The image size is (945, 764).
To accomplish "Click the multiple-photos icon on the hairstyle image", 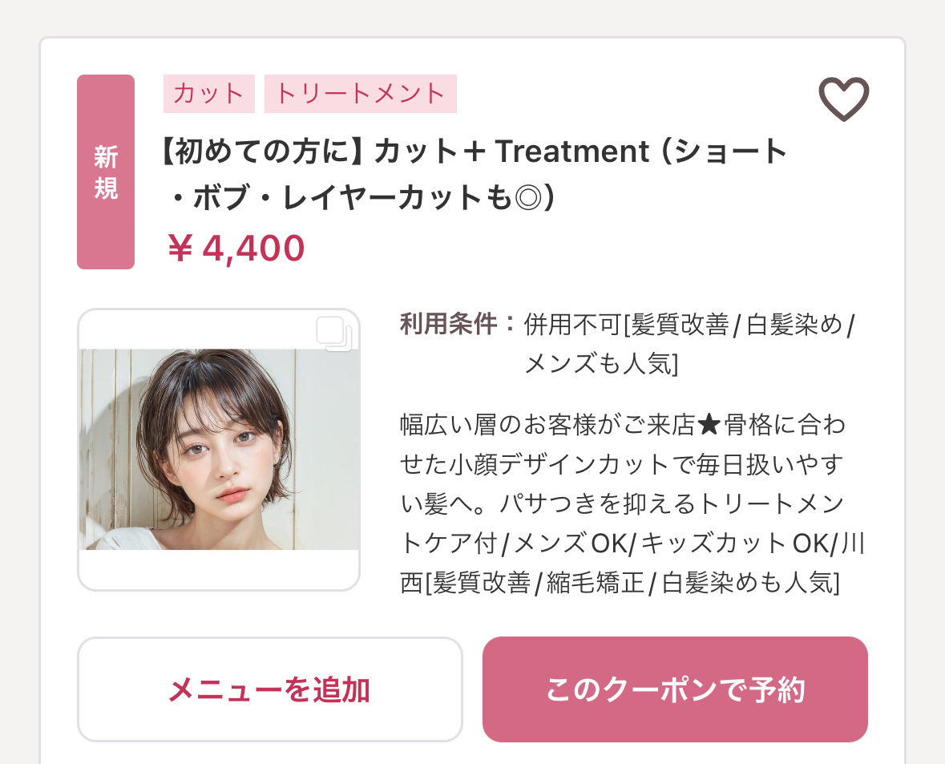I will [334, 333].
